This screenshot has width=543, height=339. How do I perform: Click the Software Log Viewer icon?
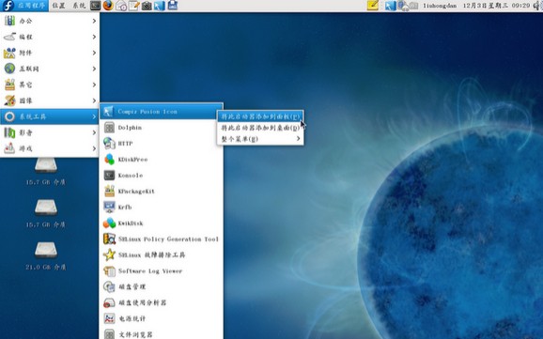point(109,271)
